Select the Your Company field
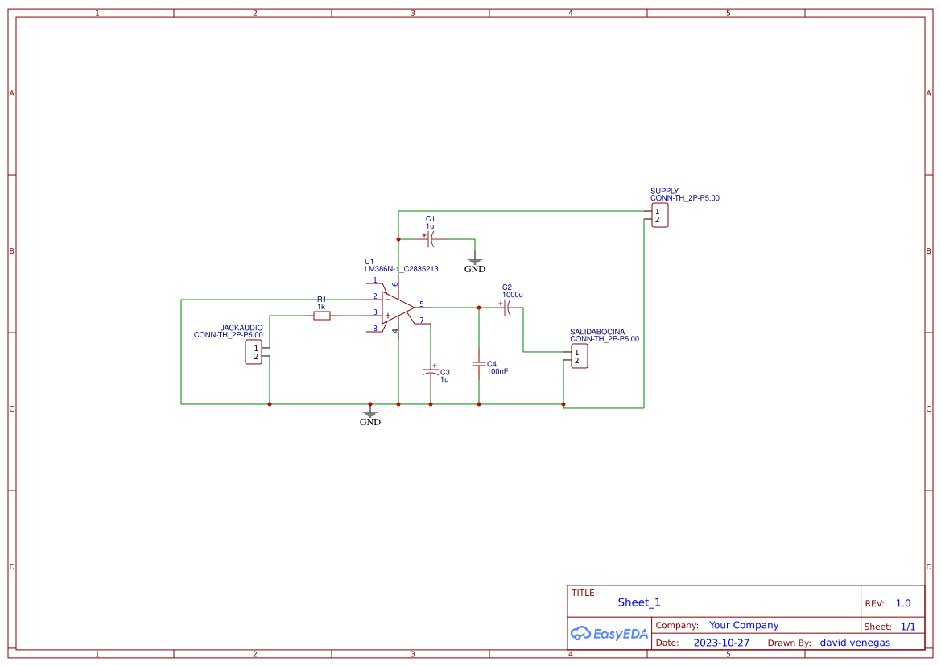Screen dimensions: 941x666 click(x=742, y=625)
